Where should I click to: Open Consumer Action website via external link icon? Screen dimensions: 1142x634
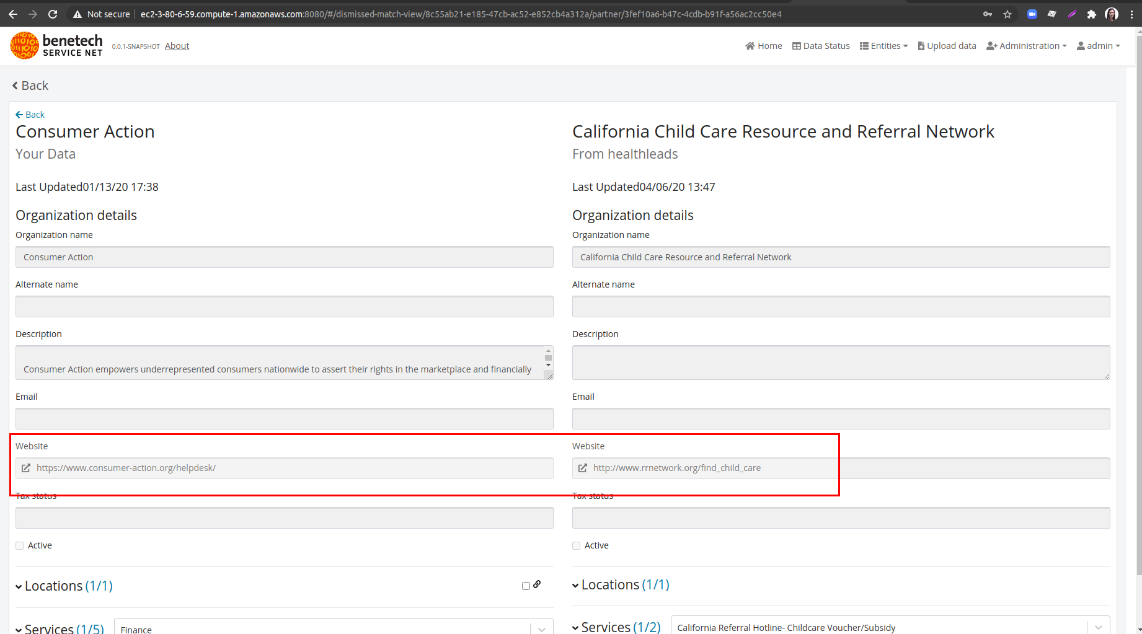[25, 468]
